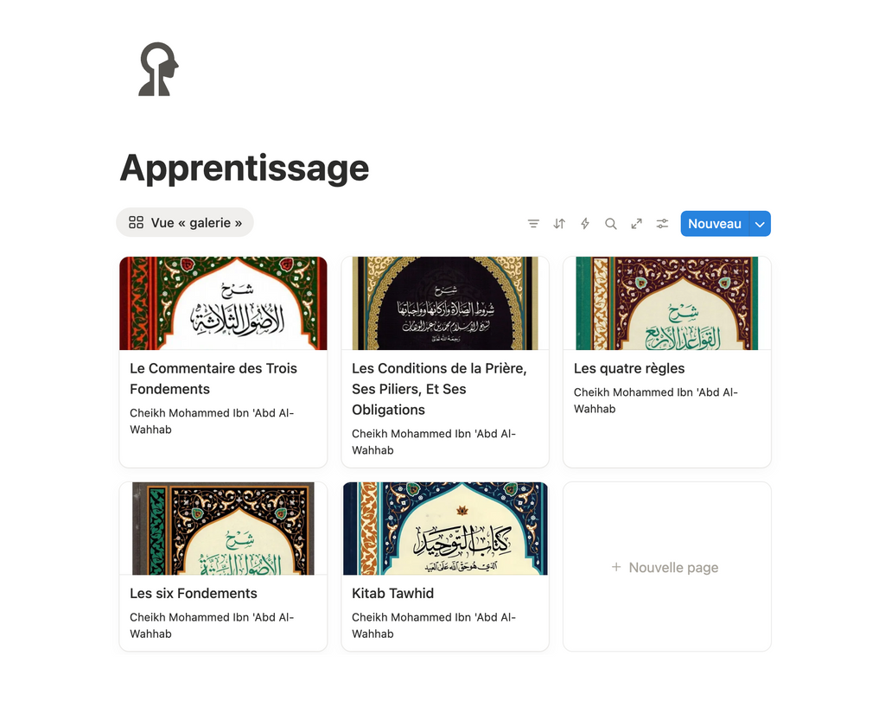
Task: Open the sort arrows icon
Action: click(559, 224)
